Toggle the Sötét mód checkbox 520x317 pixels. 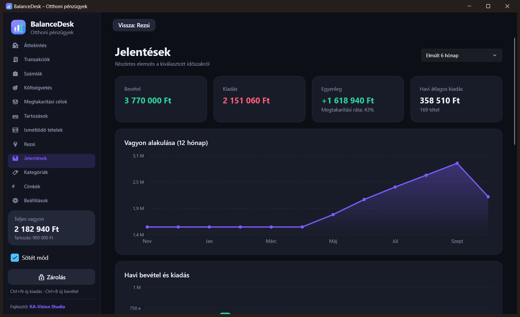pyautogui.click(x=15, y=258)
